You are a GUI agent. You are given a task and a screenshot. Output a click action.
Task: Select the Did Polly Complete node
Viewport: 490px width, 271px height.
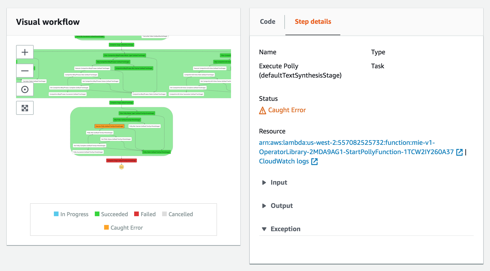tap(90, 146)
